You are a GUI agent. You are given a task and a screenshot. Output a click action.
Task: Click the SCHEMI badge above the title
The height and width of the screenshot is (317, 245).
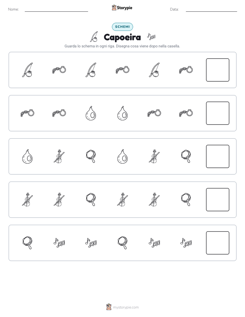click(122, 27)
